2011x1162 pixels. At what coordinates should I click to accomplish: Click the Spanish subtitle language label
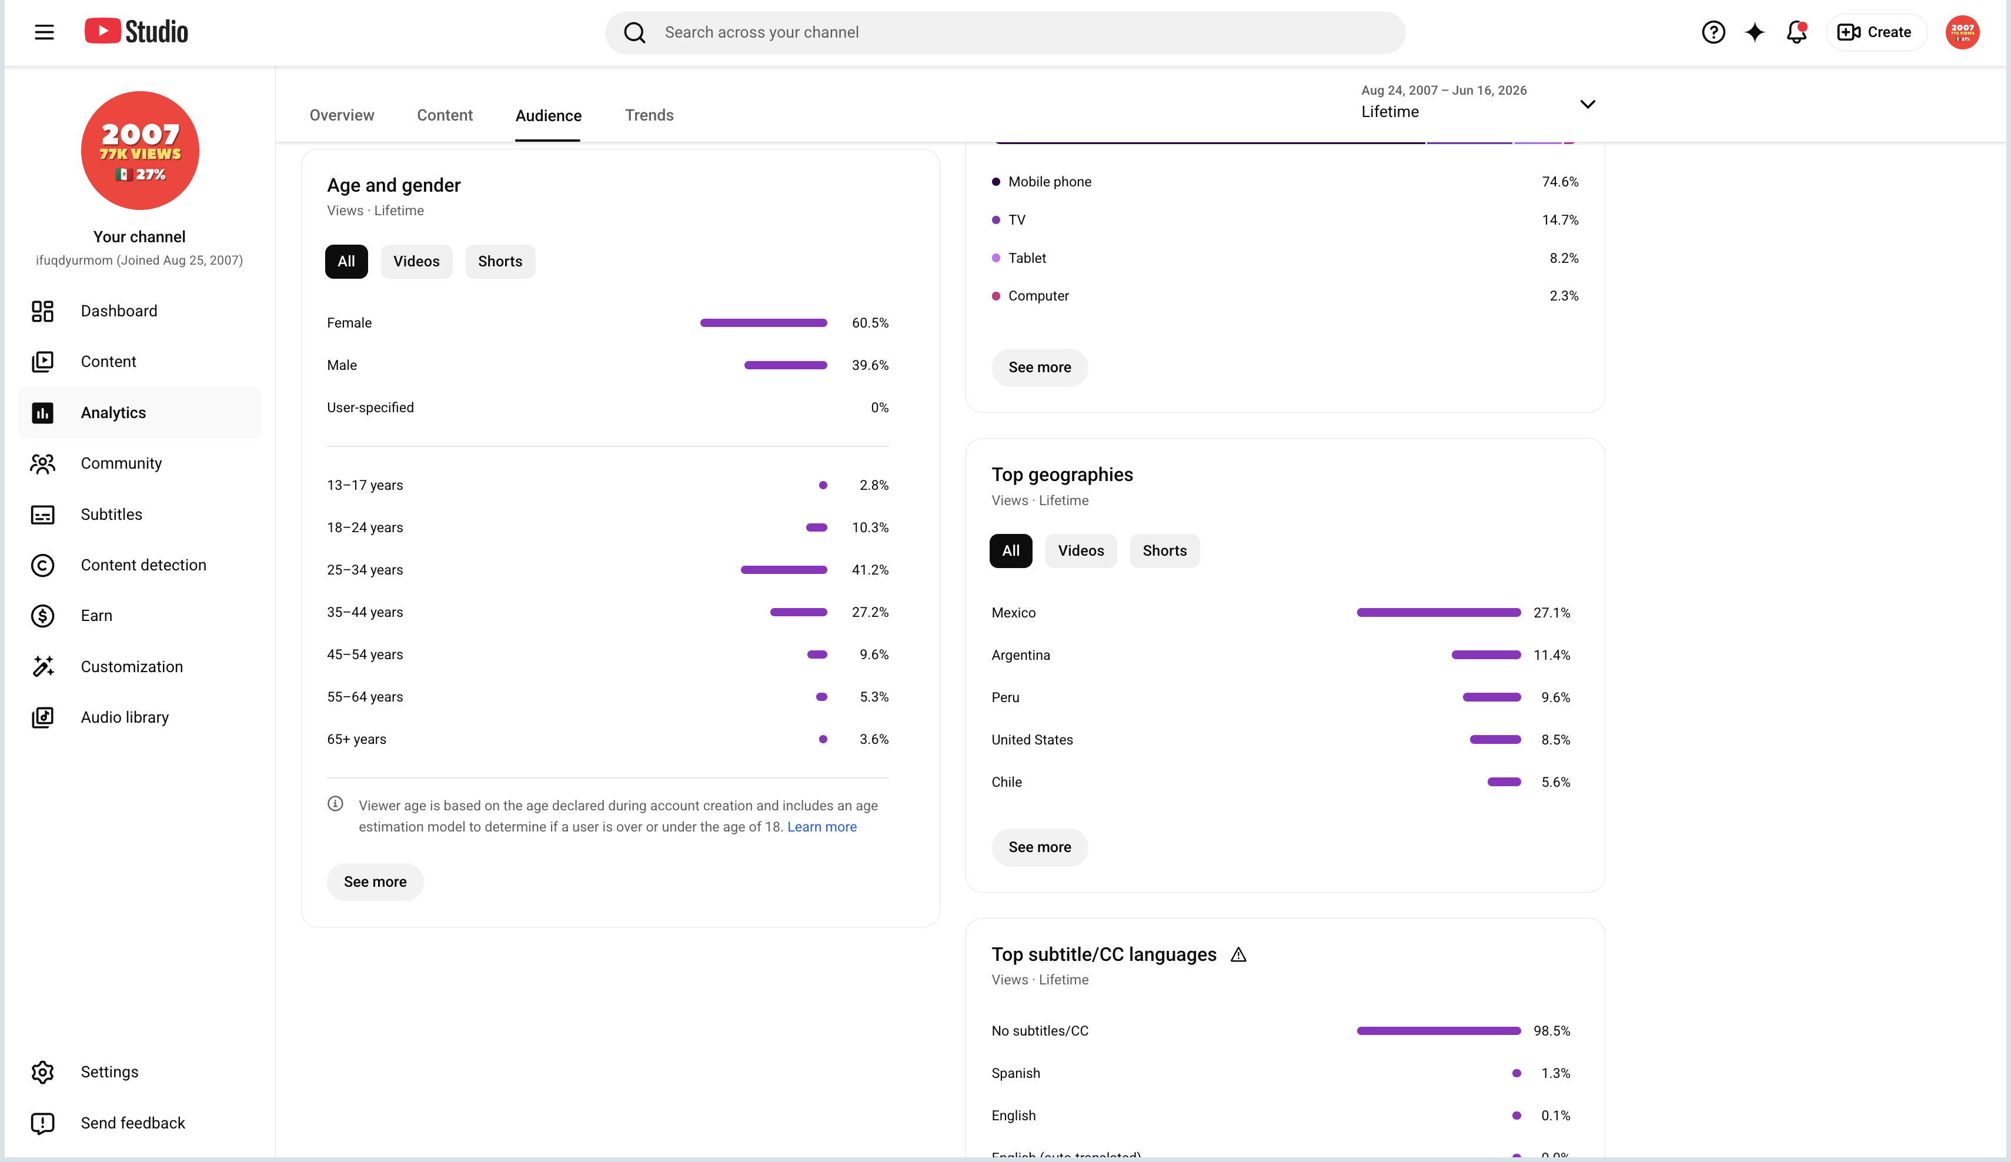(x=1016, y=1073)
